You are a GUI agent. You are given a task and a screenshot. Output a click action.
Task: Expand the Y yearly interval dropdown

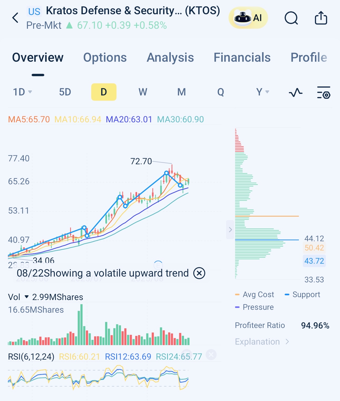pyautogui.click(x=263, y=92)
